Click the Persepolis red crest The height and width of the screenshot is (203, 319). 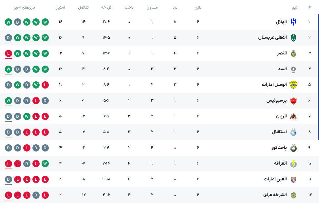tap(293, 101)
